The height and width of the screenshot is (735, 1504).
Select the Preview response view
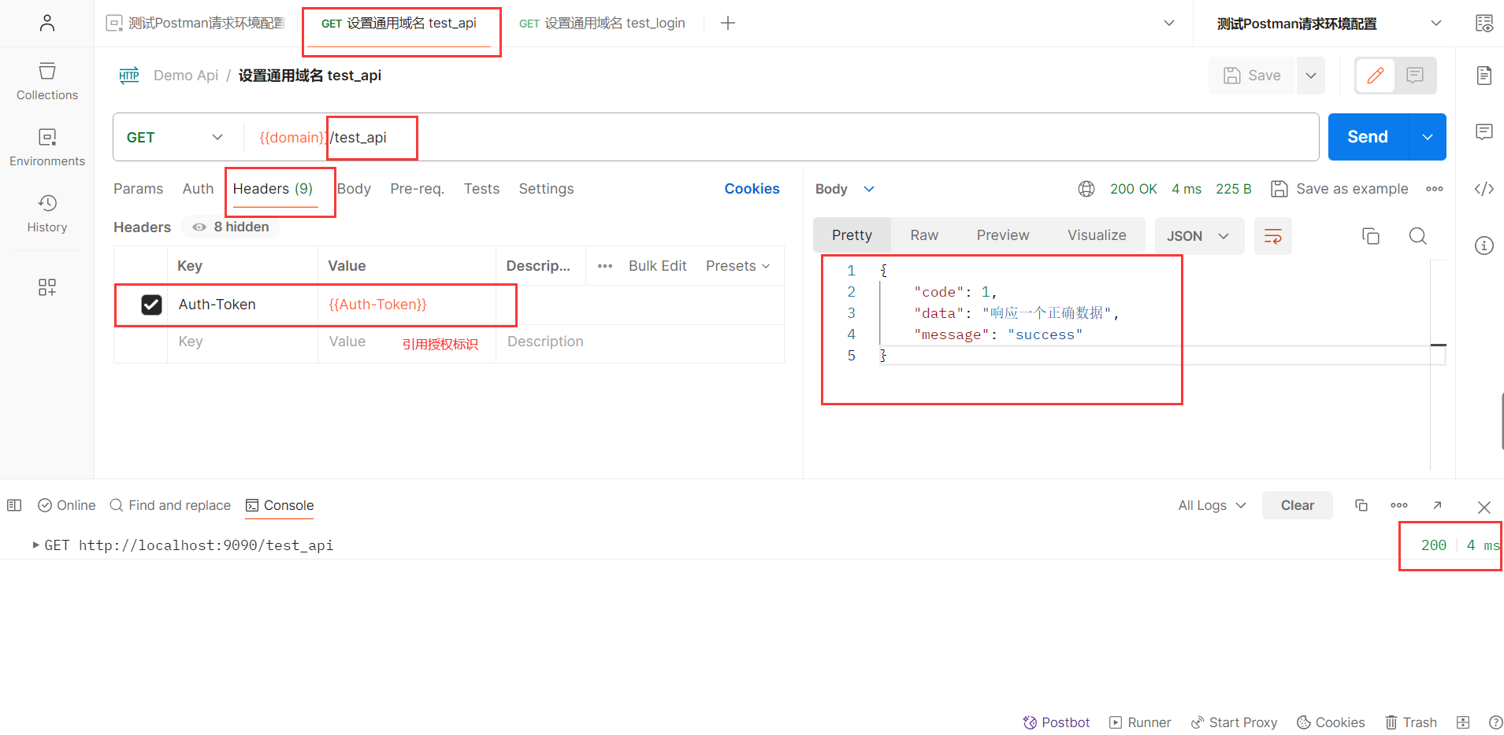coord(1003,235)
